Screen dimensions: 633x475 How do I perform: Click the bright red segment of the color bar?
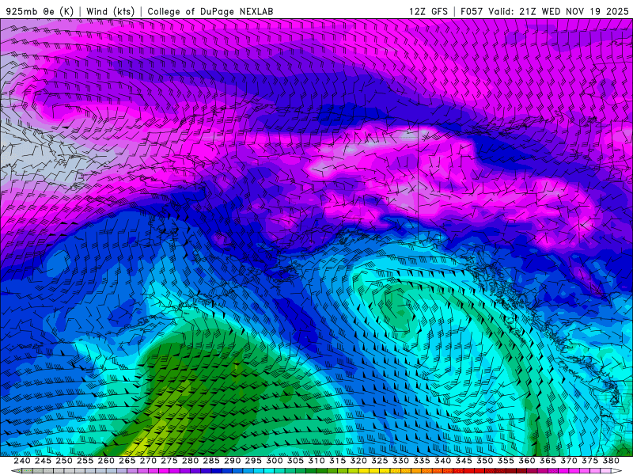[x=469, y=470]
